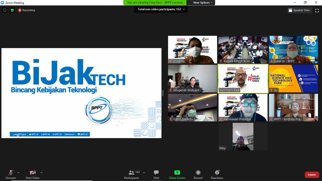Open the meeting information icon
Screen dimensions: 322x181
coord(5,10)
